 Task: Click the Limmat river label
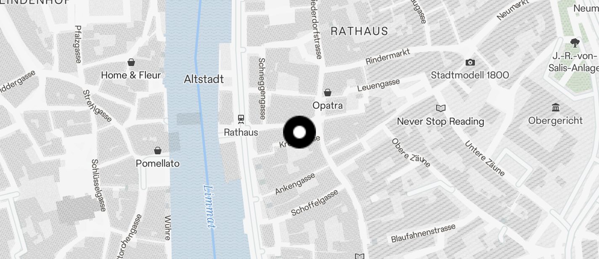click(209, 206)
